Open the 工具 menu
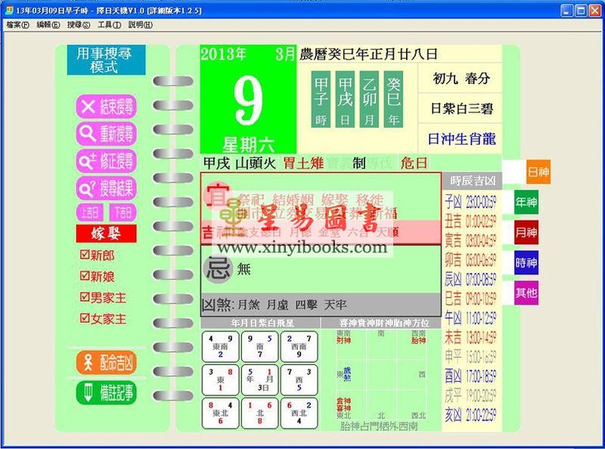The image size is (605, 449). [109, 25]
